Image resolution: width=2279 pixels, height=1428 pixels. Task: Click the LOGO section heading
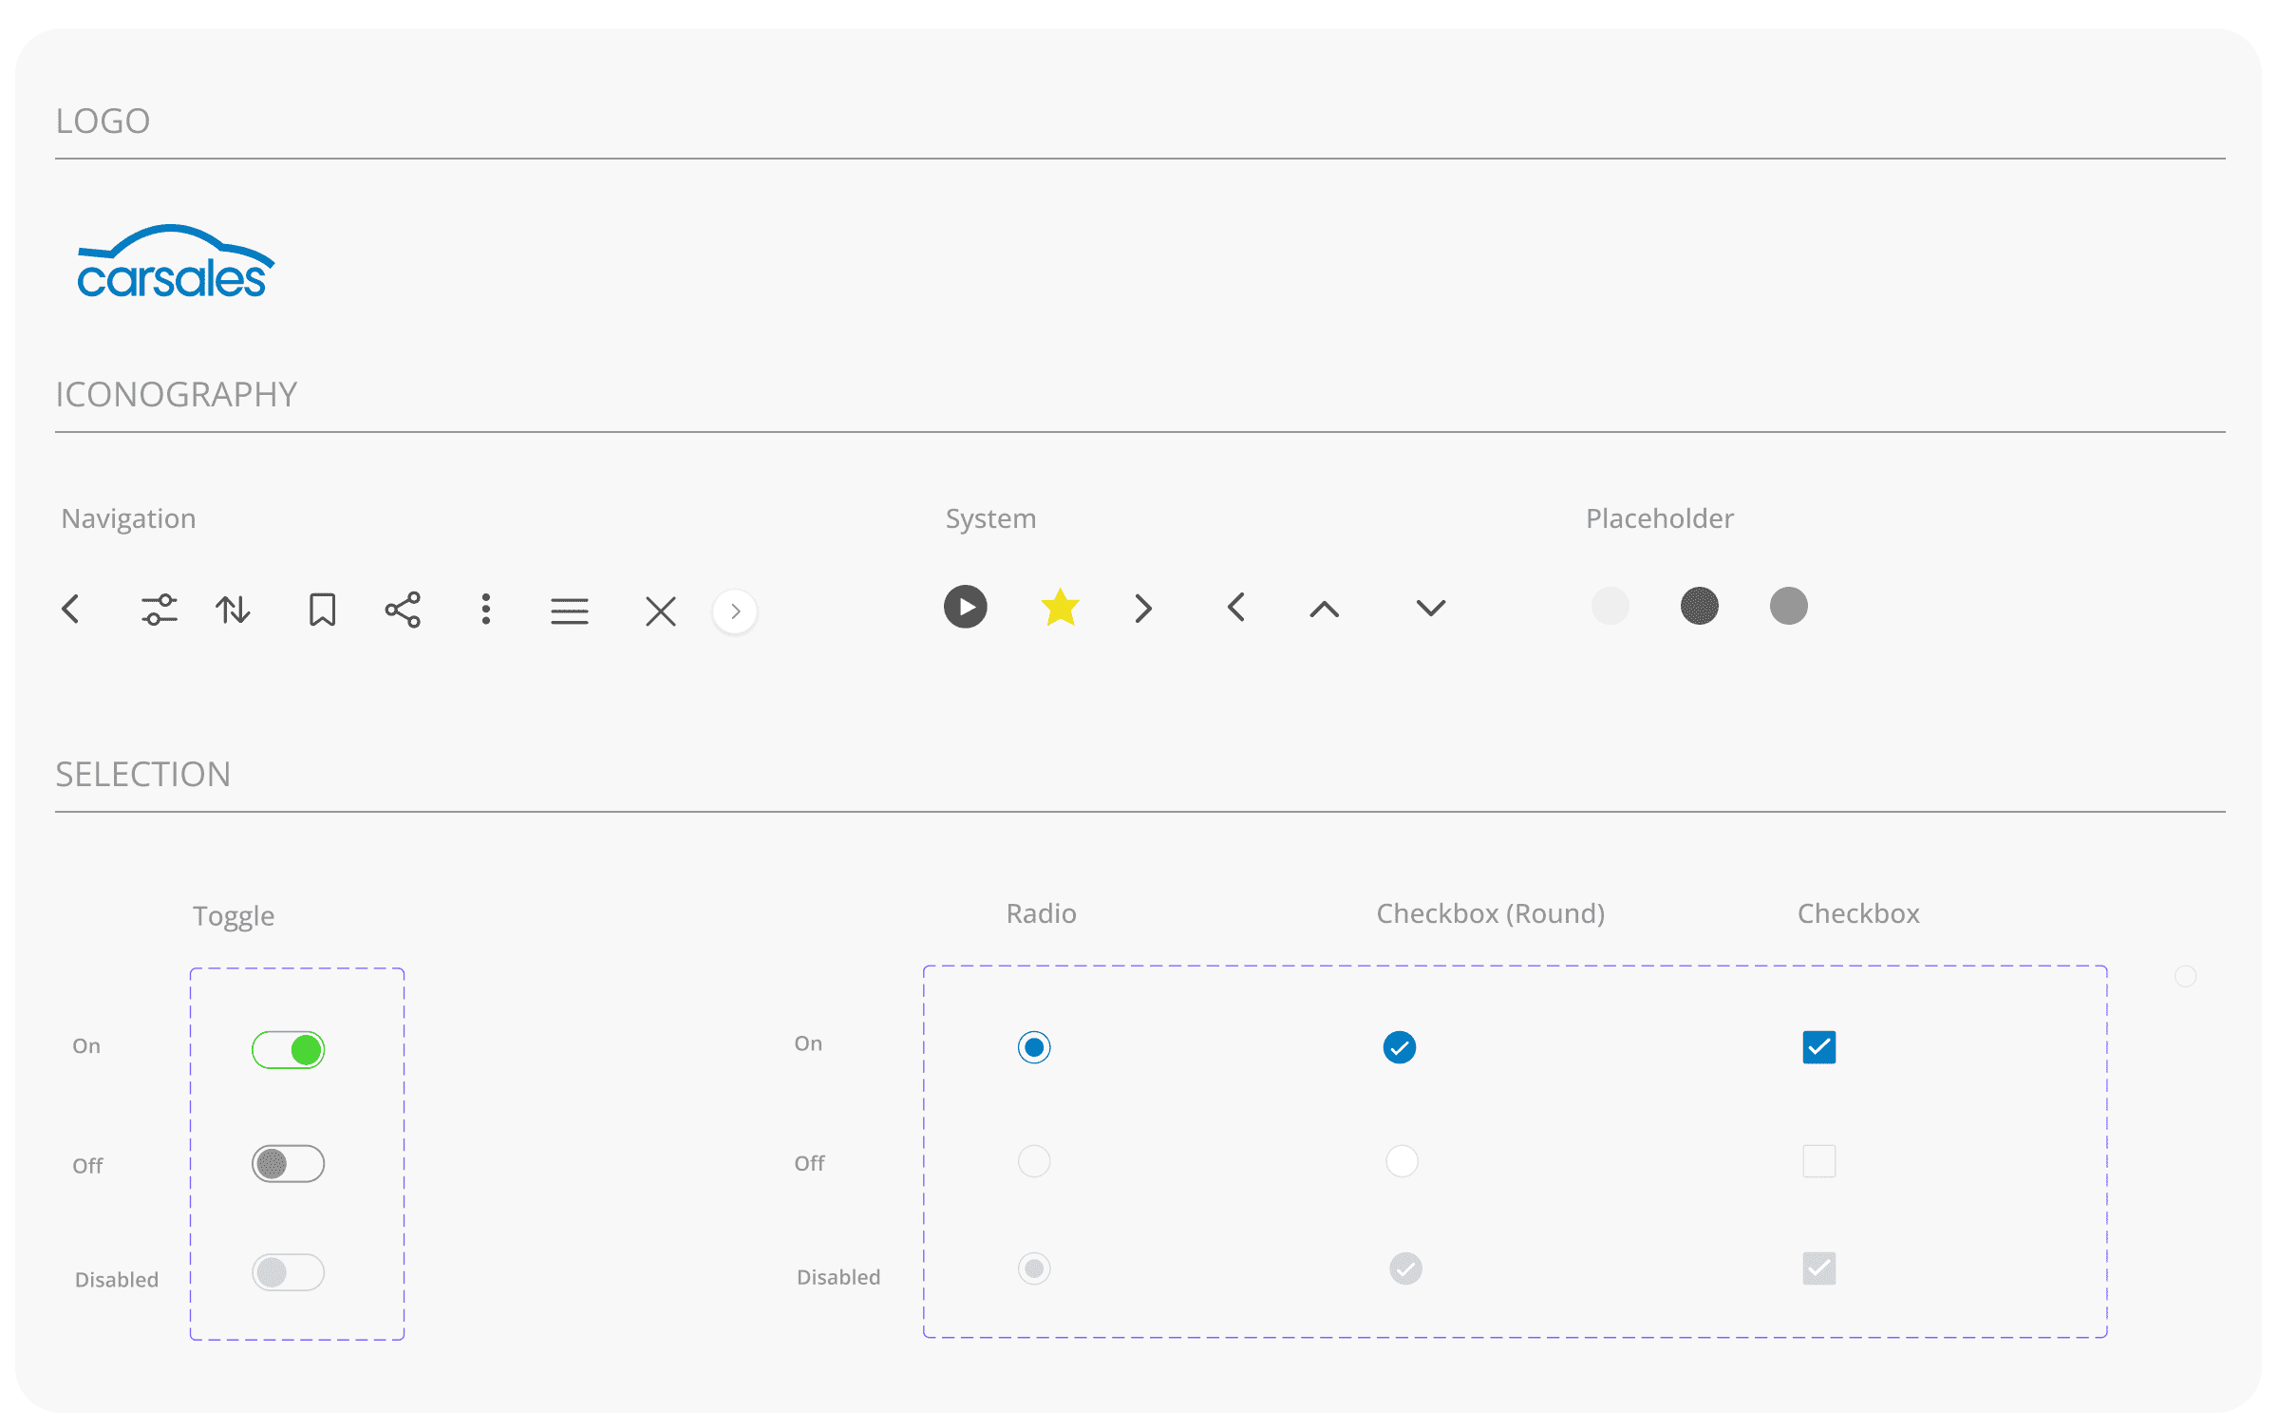(x=103, y=122)
